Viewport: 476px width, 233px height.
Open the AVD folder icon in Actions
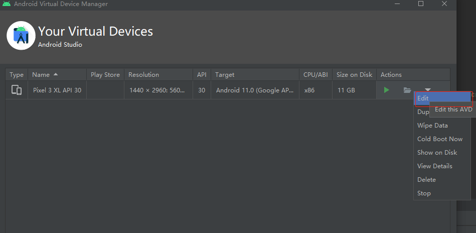point(407,90)
